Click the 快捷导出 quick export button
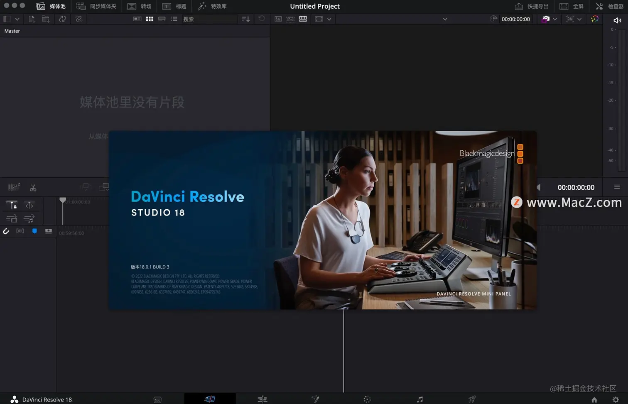The image size is (628, 404). [x=532, y=6]
